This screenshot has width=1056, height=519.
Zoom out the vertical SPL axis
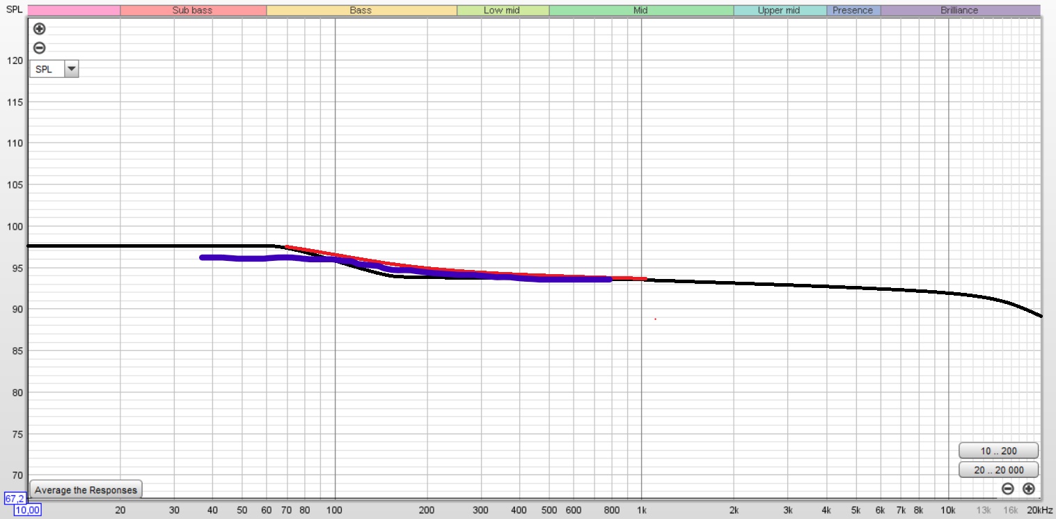coord(40,48)
